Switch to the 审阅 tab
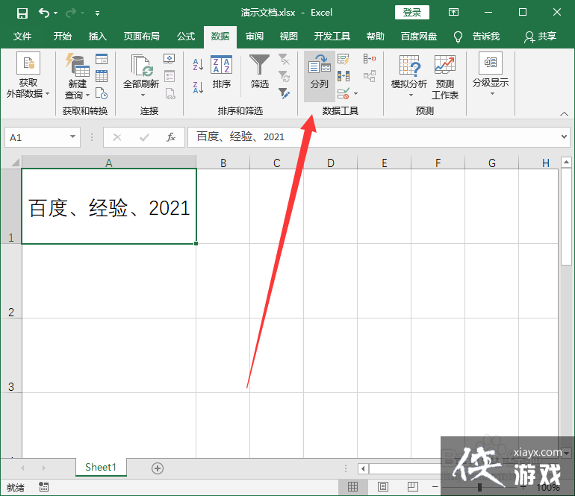575x496 pixels. pyautogui.click(x=255, y=37)
